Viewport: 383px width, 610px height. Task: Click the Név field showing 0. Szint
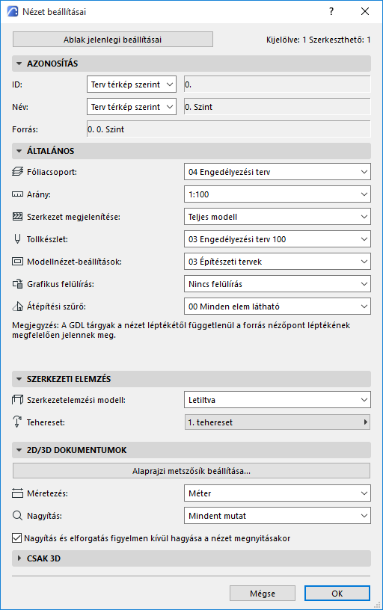click(x=277, y=107)
